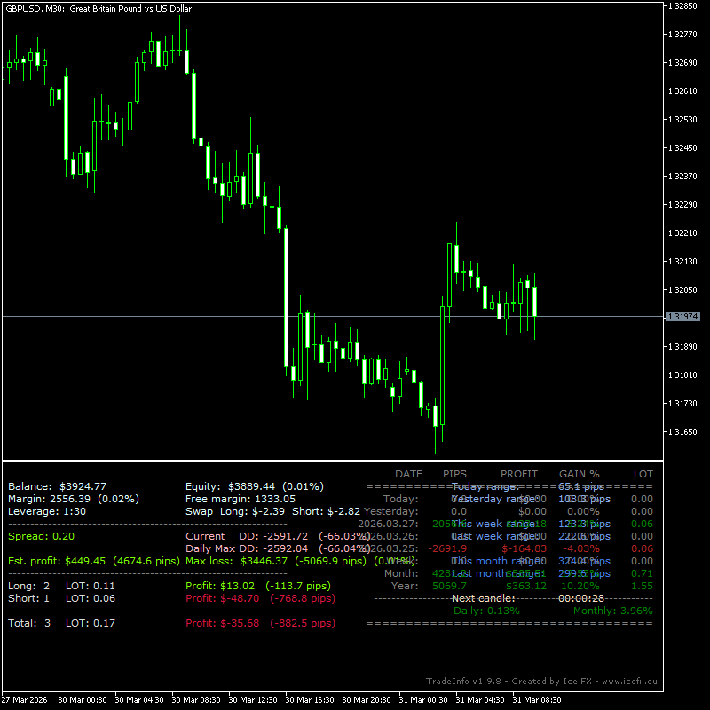Click the LOT column header
Screen dimensions: 710x710
tap(643, 474)
